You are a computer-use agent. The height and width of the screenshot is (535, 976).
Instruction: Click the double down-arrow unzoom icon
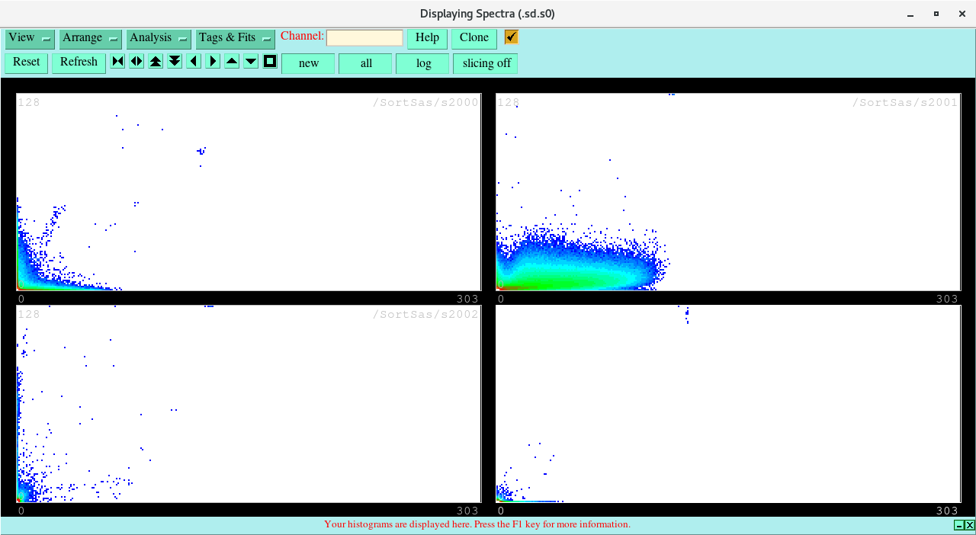pyautogui.click(x=175, y=61)
